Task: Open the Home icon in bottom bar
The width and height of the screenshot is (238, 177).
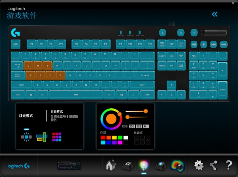Action: pos(111,165)
